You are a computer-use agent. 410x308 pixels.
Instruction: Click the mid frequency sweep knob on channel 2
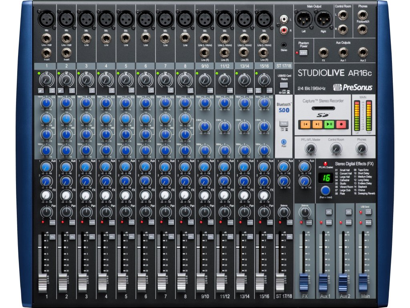point(66,119)
